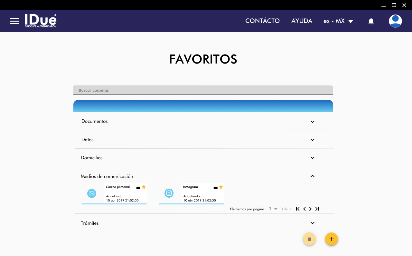Open the Elementos por página dropdown
This screenshot has height=256, width=412.
tap(273, 209)
